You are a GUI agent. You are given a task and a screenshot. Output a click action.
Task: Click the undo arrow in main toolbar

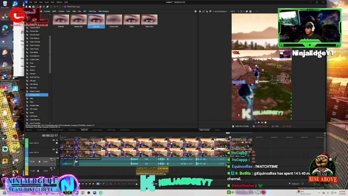[x=55, y=7]
